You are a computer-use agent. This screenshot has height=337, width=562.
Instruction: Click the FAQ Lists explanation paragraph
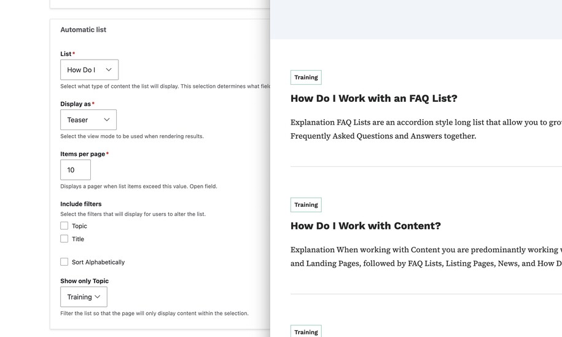coord(426,130)
